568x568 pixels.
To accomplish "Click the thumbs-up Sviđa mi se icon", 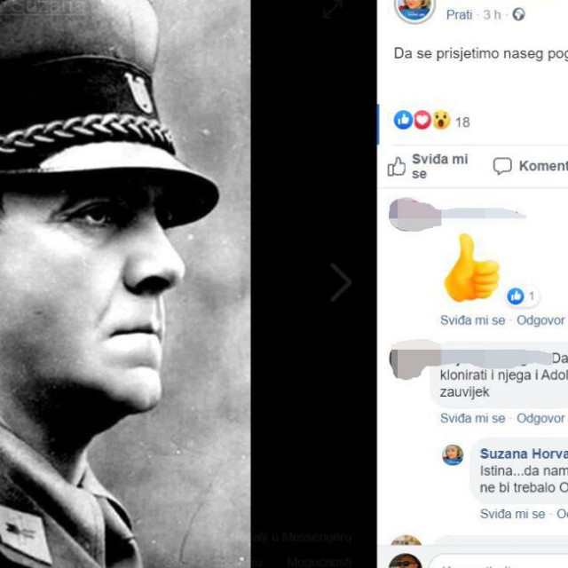I will coord(397,166).
